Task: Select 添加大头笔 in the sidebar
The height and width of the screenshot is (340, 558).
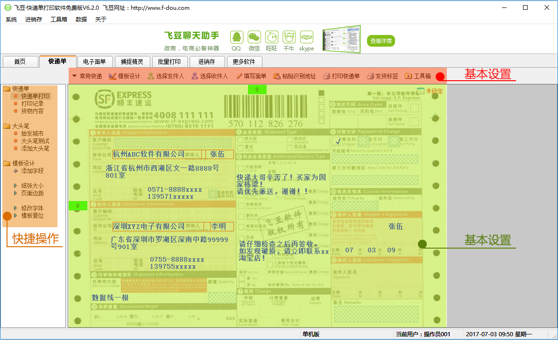Action: [35, 148]
